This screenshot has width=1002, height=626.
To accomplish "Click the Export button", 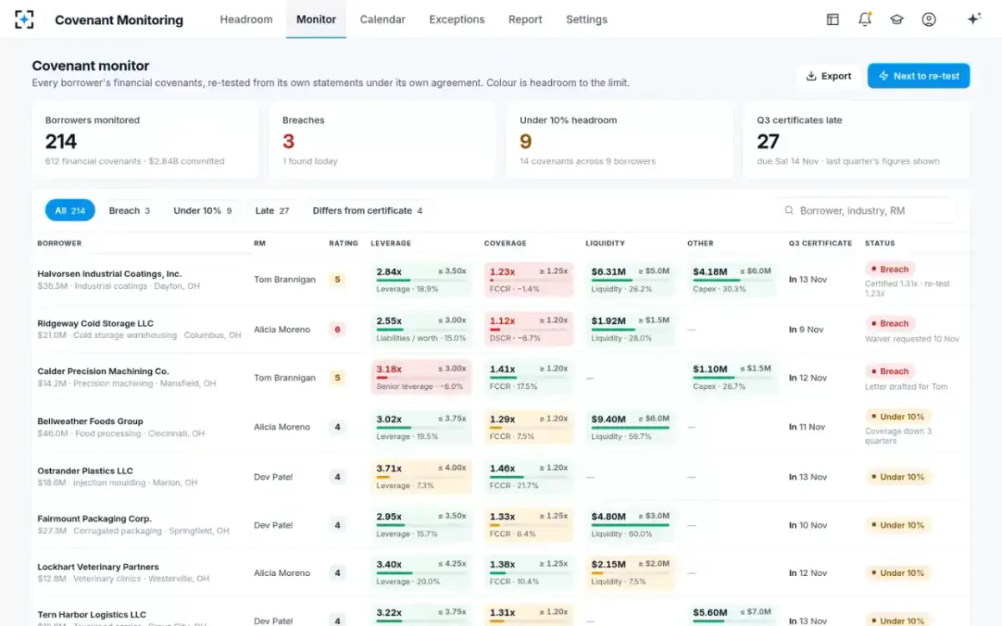I will pos(828,76).
